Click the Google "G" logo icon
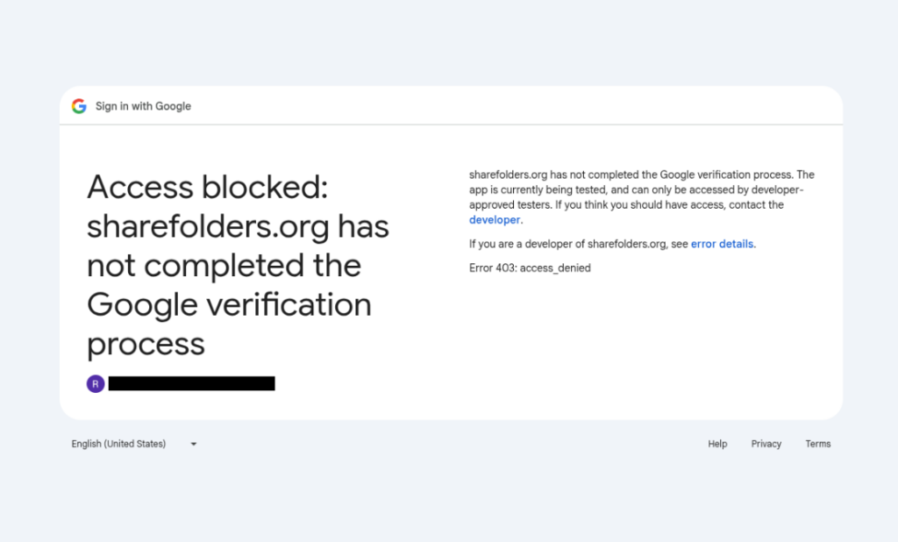898x542 pixels. coord(78,105)
